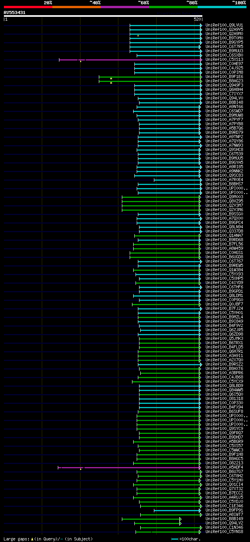Open hit UniRef100_A4RUJ5
Screen dimensions: 250x542
[x=224, y=498]
